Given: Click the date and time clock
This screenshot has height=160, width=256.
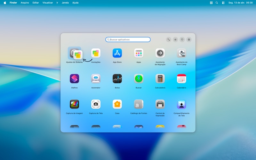Looking at the screenshot, I should click(x=241, y=3).
